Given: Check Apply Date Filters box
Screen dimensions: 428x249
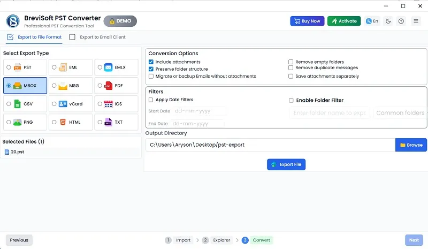Looking at the screenshot, I should [x=151, y=100].
